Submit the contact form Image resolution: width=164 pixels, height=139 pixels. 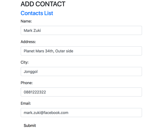pyautogui.click(x=30, y=125)
